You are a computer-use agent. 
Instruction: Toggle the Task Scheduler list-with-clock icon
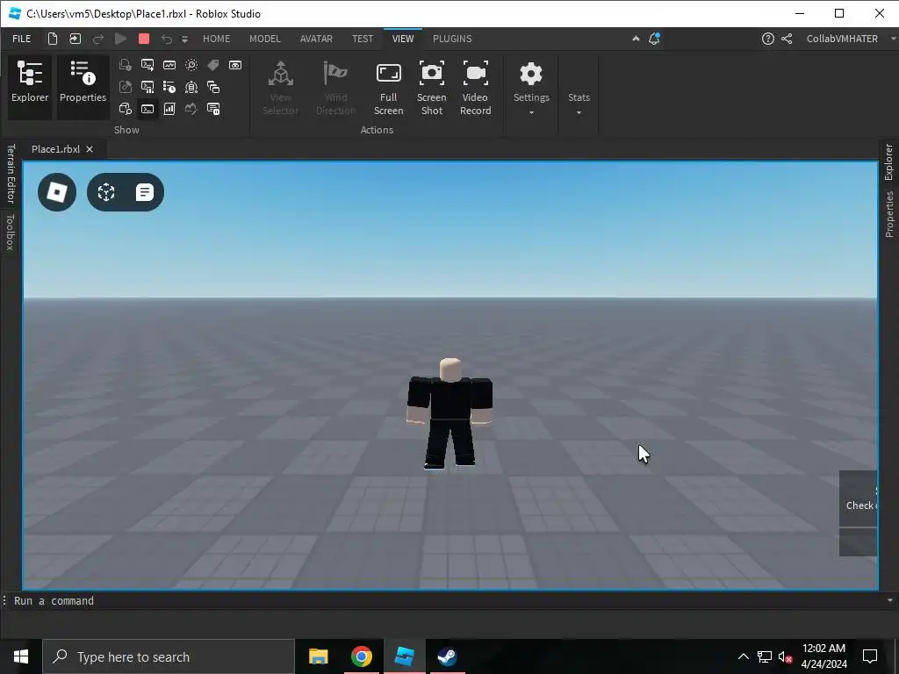(x=169, y=87)
